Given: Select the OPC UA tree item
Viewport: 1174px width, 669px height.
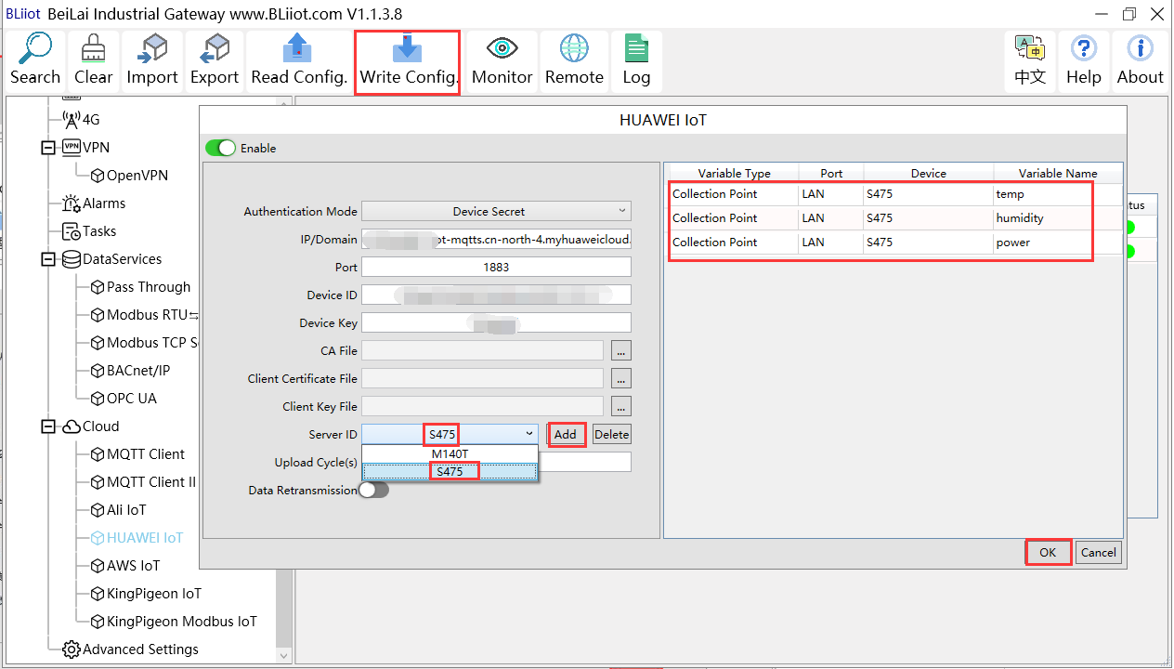Looking at the screenshot, I should pyautogui.click(x=124, y=399).
